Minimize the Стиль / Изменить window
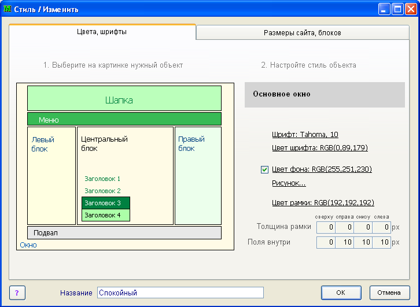Image resolution: width=420 pixels, height=307 pixels. tap(384, 9)
